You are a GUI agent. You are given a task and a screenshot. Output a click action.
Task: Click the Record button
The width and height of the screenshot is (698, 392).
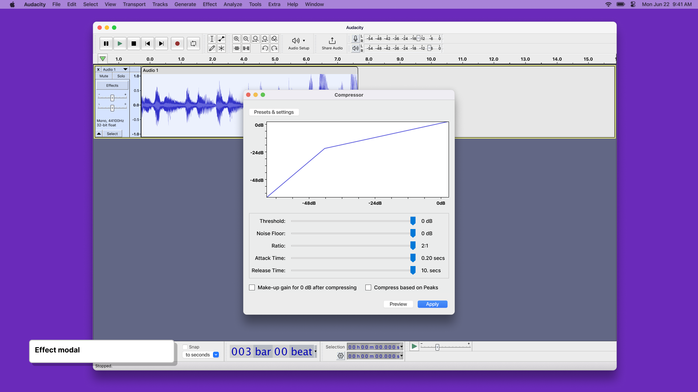coord(177,44)
